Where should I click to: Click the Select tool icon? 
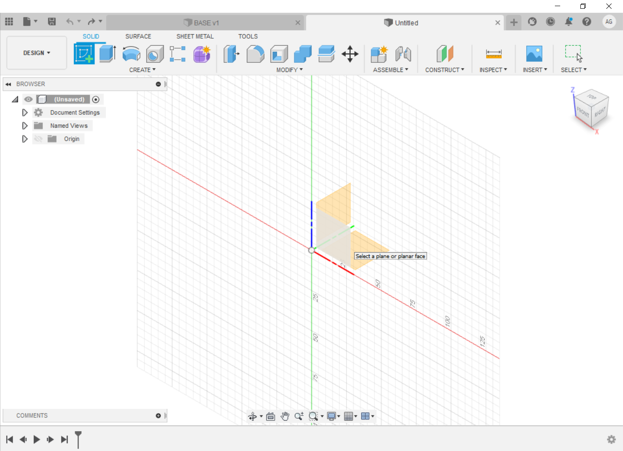(574, 54)
